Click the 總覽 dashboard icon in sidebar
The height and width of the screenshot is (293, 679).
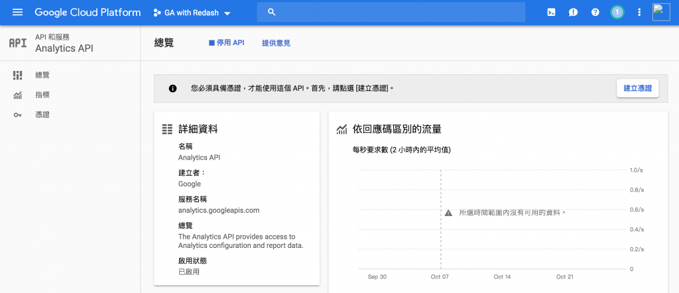pos(17,76)
